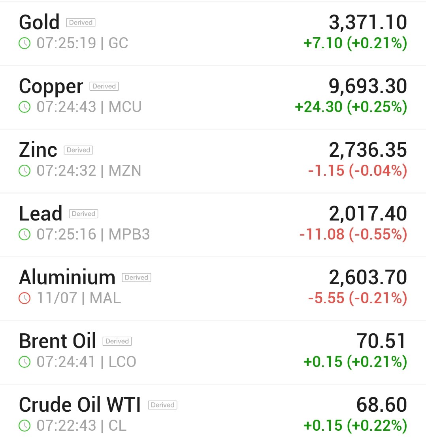Select the MPB3 symbol under Lead
Viewport: 426px width, 445px height.
click(x=129, y=234)
